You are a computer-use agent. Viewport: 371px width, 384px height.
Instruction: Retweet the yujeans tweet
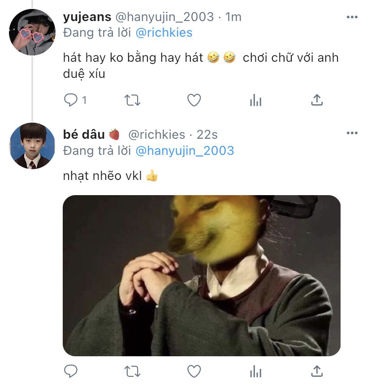133,100
